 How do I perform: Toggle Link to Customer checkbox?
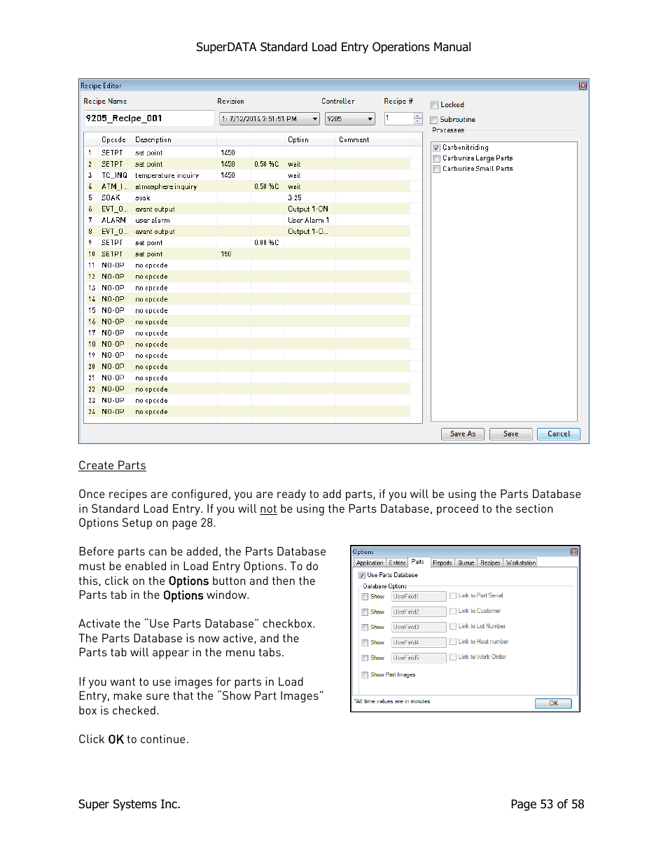tap(453, 611)
